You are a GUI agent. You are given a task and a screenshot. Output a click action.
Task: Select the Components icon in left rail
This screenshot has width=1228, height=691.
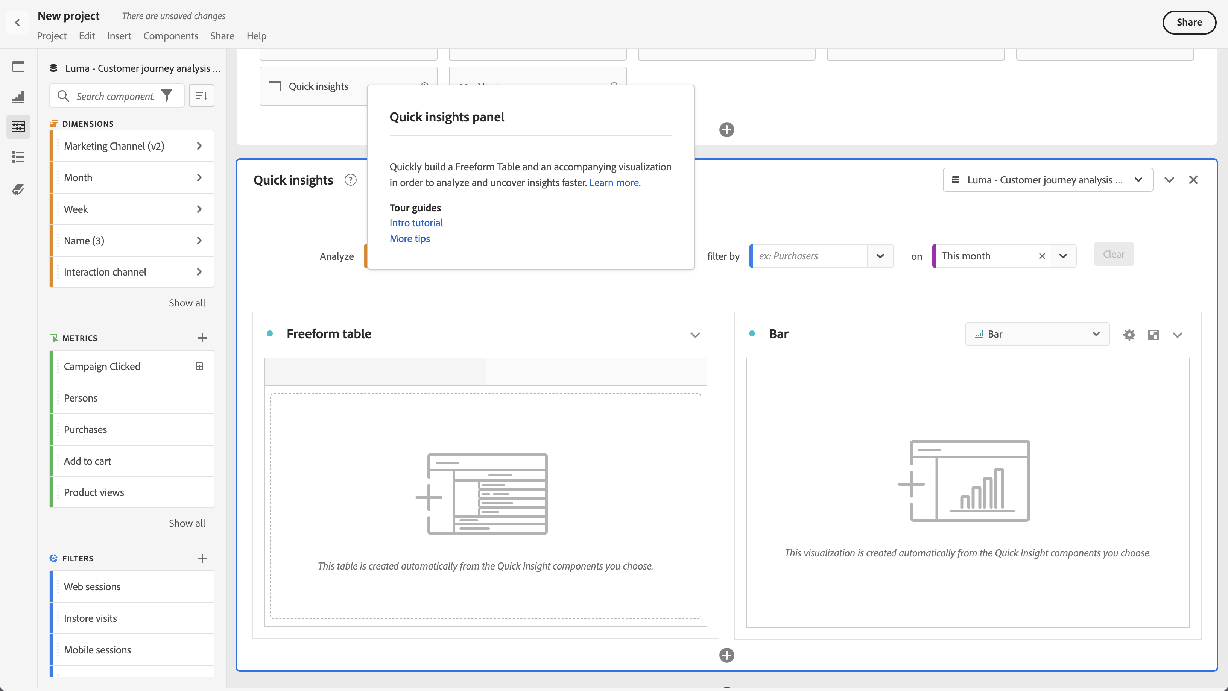[18, 127]
